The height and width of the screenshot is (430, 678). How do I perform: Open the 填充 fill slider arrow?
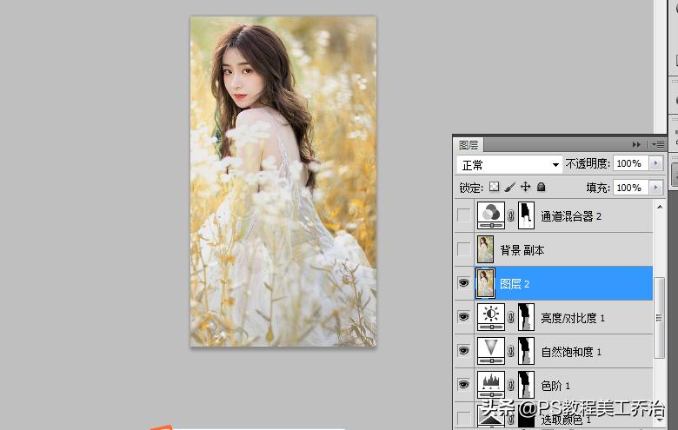pyautogui.click(x=656, y=188)
